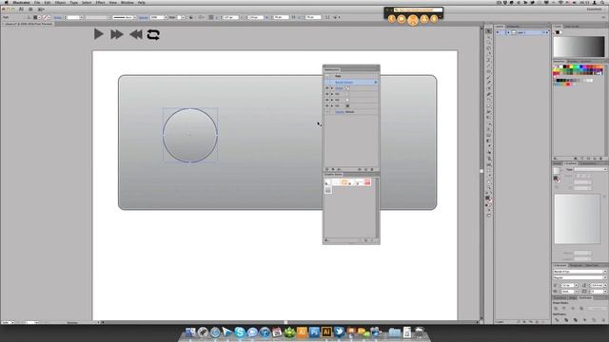
Task: Click opacity value field in control bar
Action: (x=157, y=17)
